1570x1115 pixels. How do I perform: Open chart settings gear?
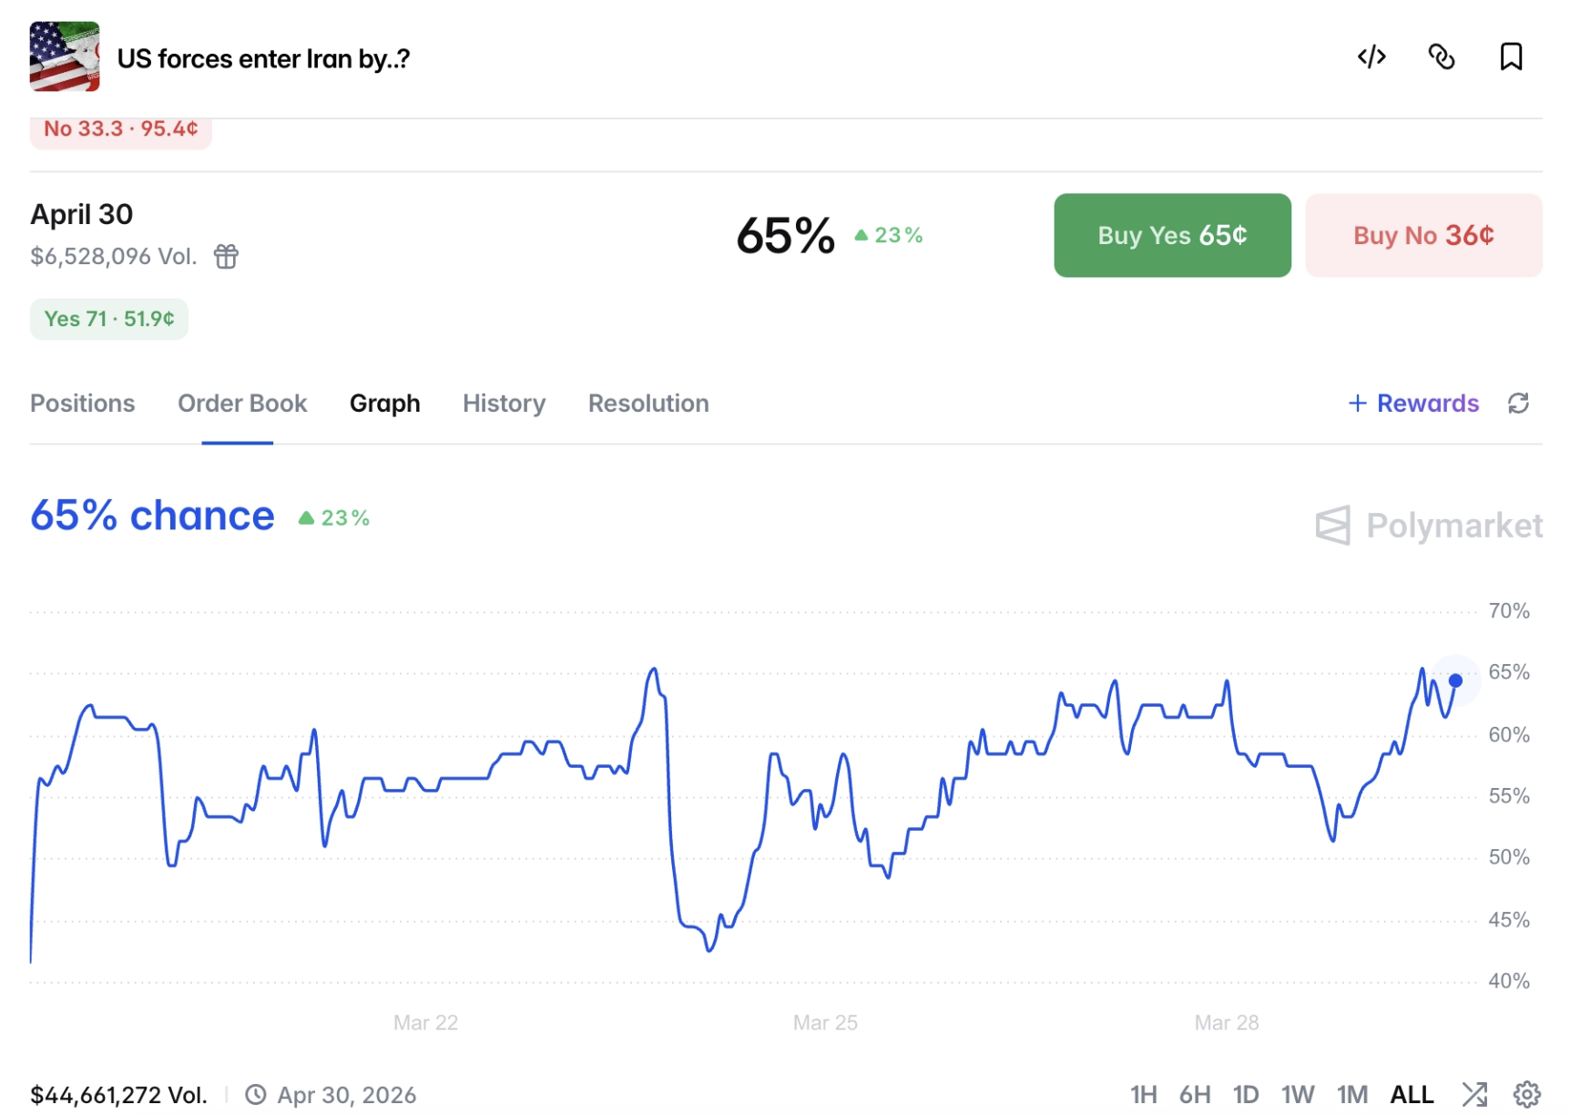pos(1526,1094)
